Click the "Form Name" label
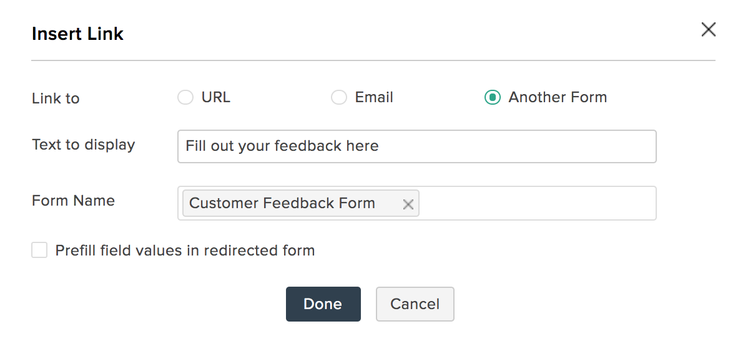Screen dimensions: 748x344 point(74,201)
